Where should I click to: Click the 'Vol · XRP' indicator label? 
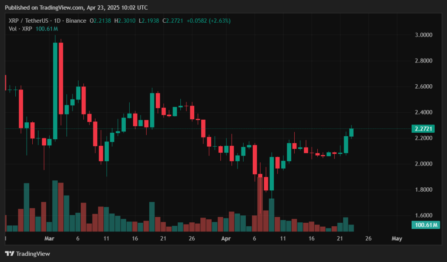point(20,29)
